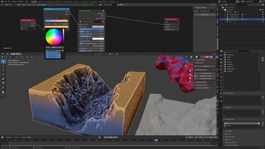The height and width of the screenshot is (149, 265).
Task: Hide Landscape.009 in the outliner
Action: click(x=263, y=14)
